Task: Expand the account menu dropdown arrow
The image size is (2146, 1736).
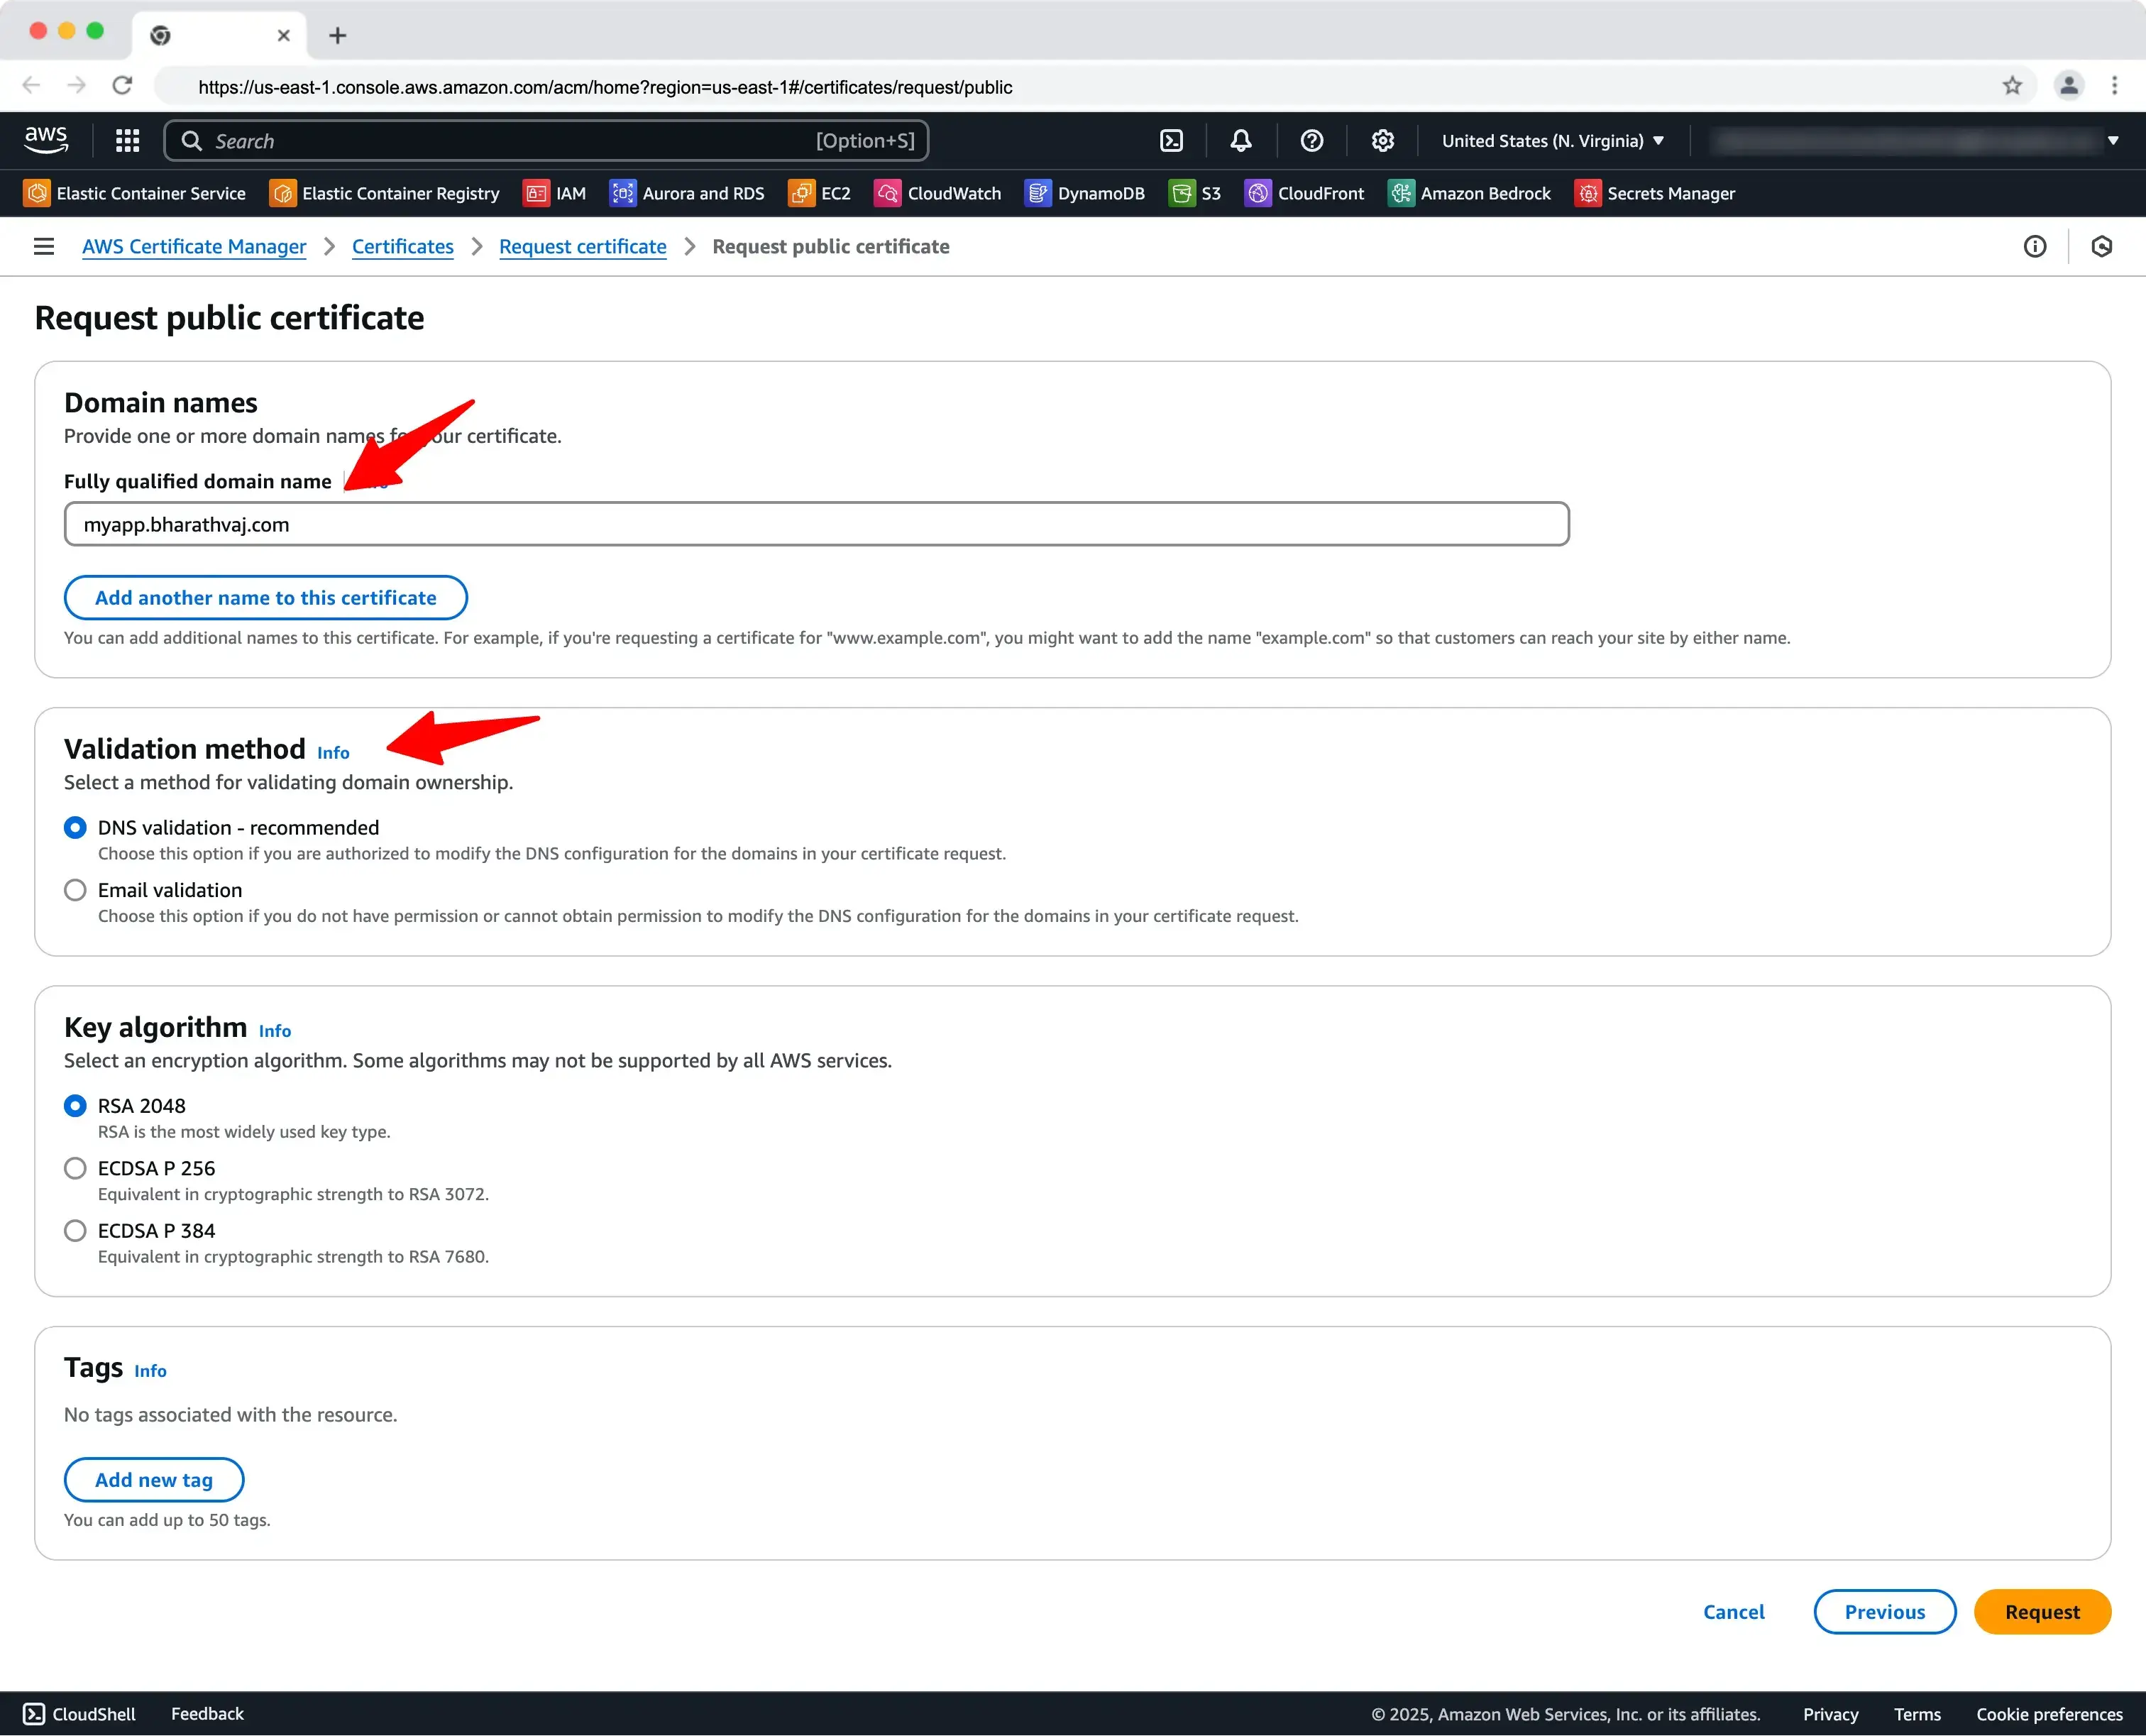Action: pos(2112,141)
